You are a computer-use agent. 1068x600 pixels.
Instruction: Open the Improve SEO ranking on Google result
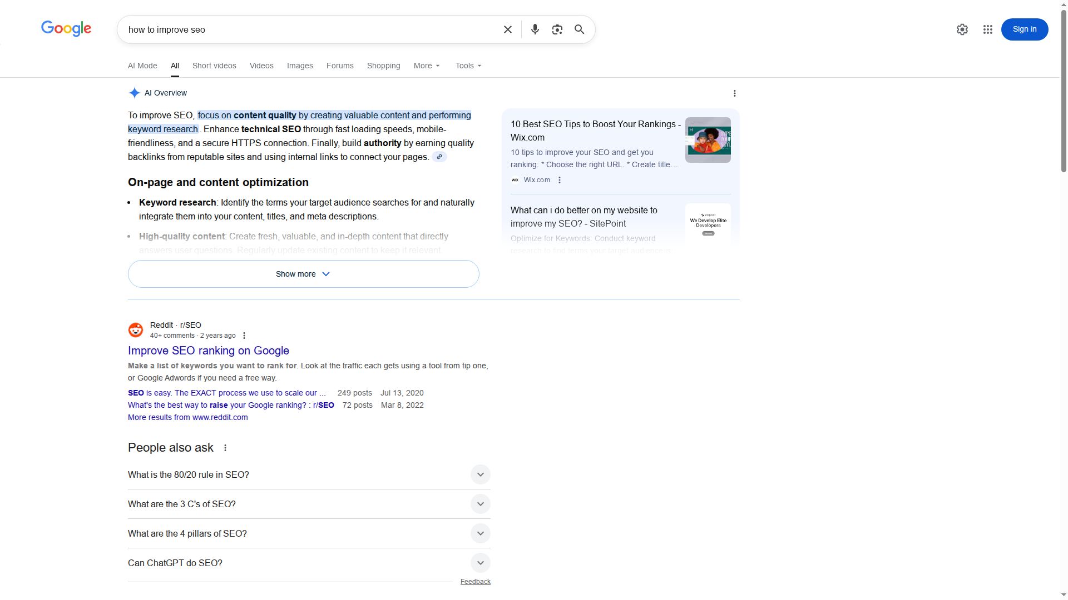point(208,351)
